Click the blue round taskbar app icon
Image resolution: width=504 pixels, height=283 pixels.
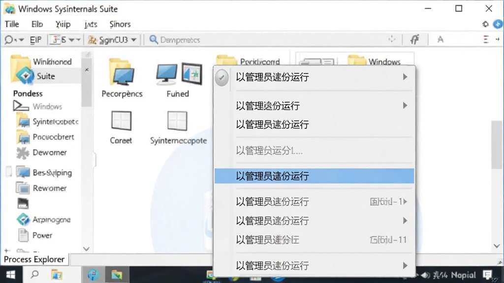point(93,275)
